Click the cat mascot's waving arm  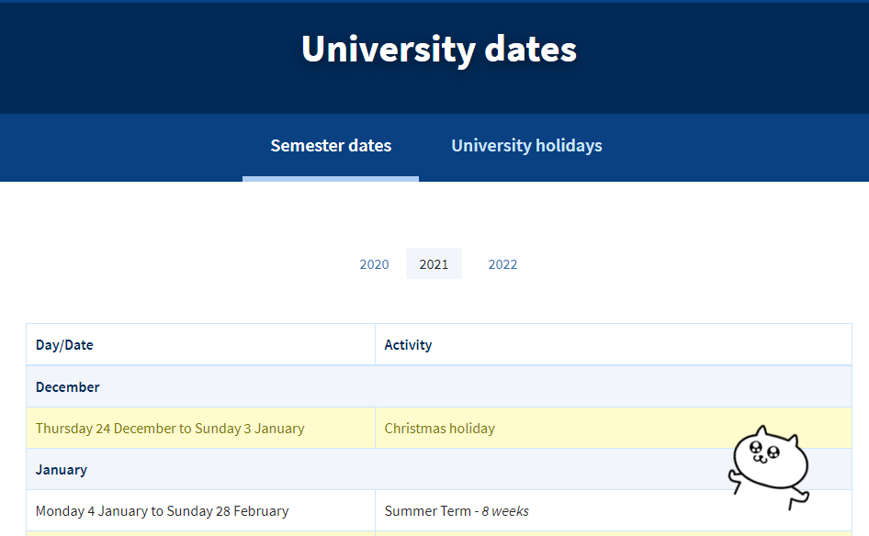pyautogui.click(x=735, y=475)
